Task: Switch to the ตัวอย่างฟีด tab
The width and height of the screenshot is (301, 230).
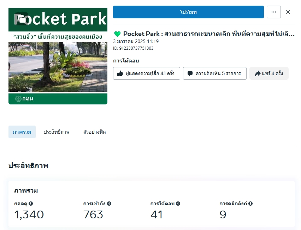Action: click(94, 132)
